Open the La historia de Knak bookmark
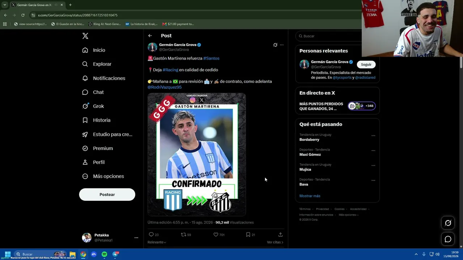The width and height of the screenshot is (463, 260). point(141,24)
